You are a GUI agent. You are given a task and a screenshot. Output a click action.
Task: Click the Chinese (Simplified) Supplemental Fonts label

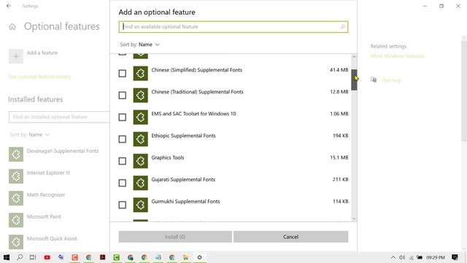click(x=196, y=70)
